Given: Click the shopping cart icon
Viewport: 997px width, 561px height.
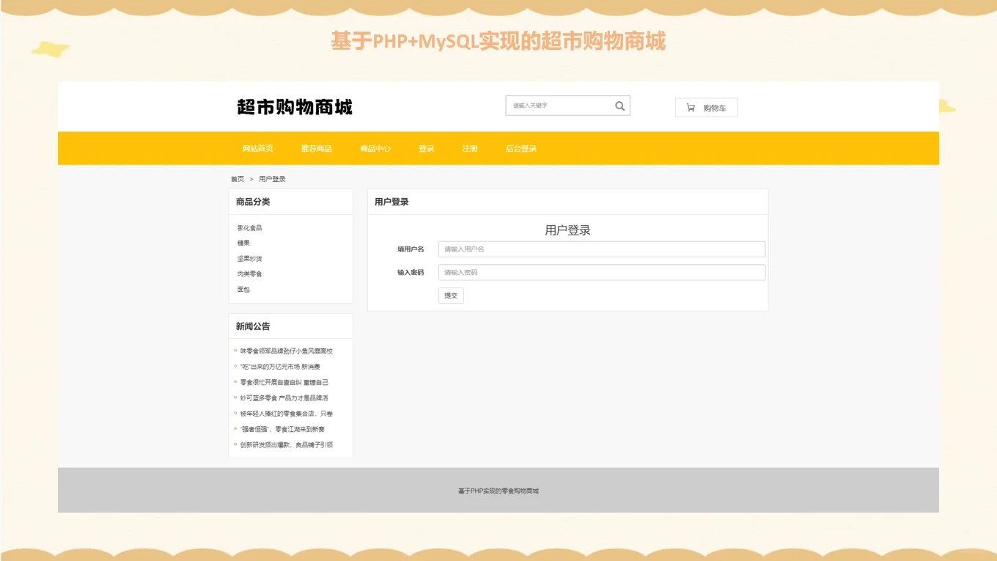Looking at the screenshot, I should 690,106.
